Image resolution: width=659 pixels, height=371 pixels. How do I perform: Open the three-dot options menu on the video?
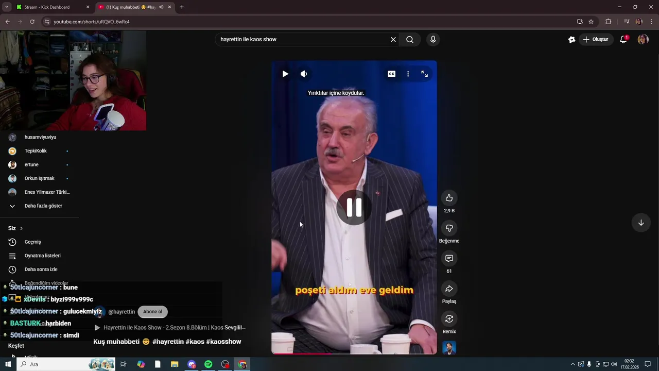(x=408, y=74)
